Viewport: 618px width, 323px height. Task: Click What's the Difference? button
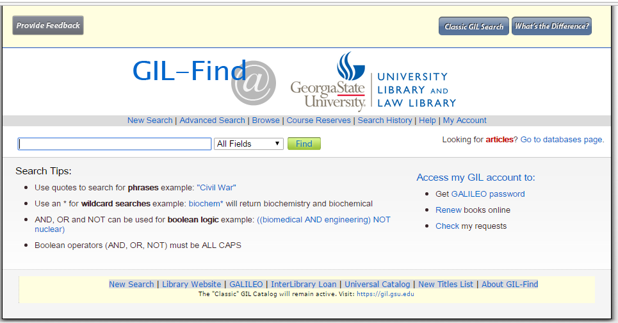coord(551,26)
